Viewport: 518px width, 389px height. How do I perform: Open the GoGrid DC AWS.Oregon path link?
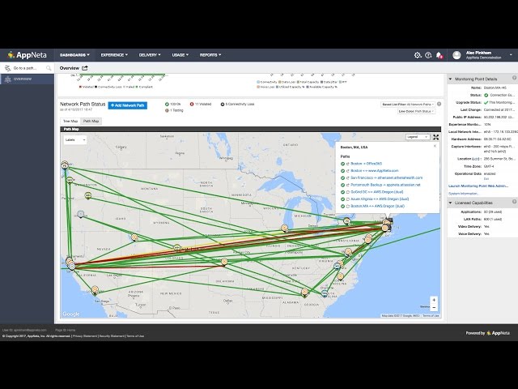[377, 192]
